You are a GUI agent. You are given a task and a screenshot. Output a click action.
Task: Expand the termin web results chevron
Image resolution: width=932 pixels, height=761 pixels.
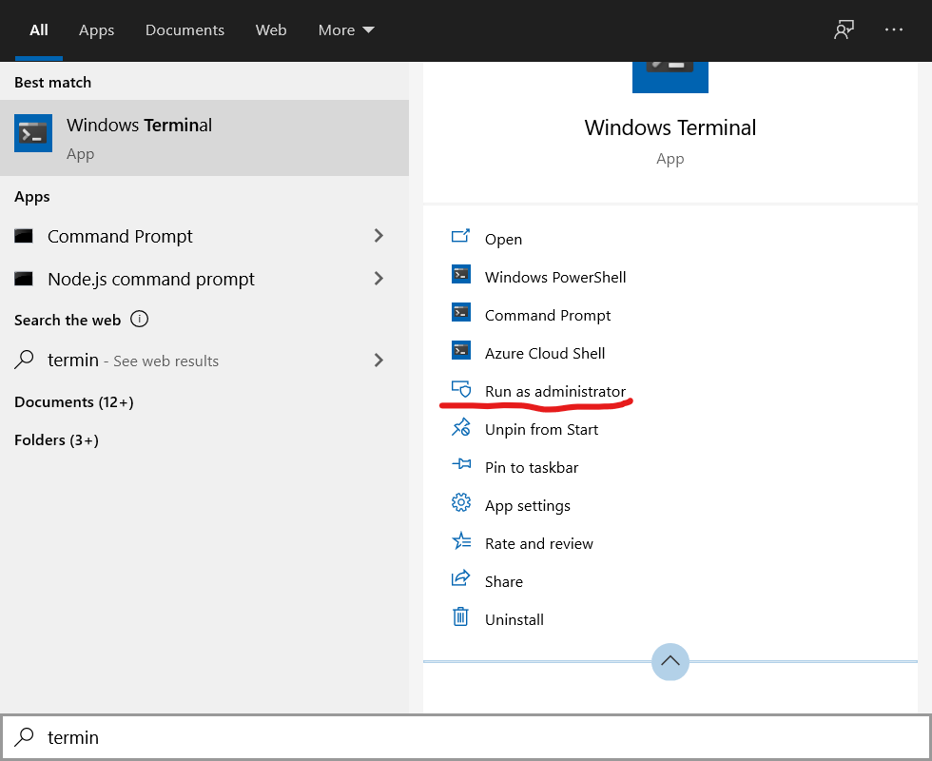pyautogui.click(x=379, y=360)
